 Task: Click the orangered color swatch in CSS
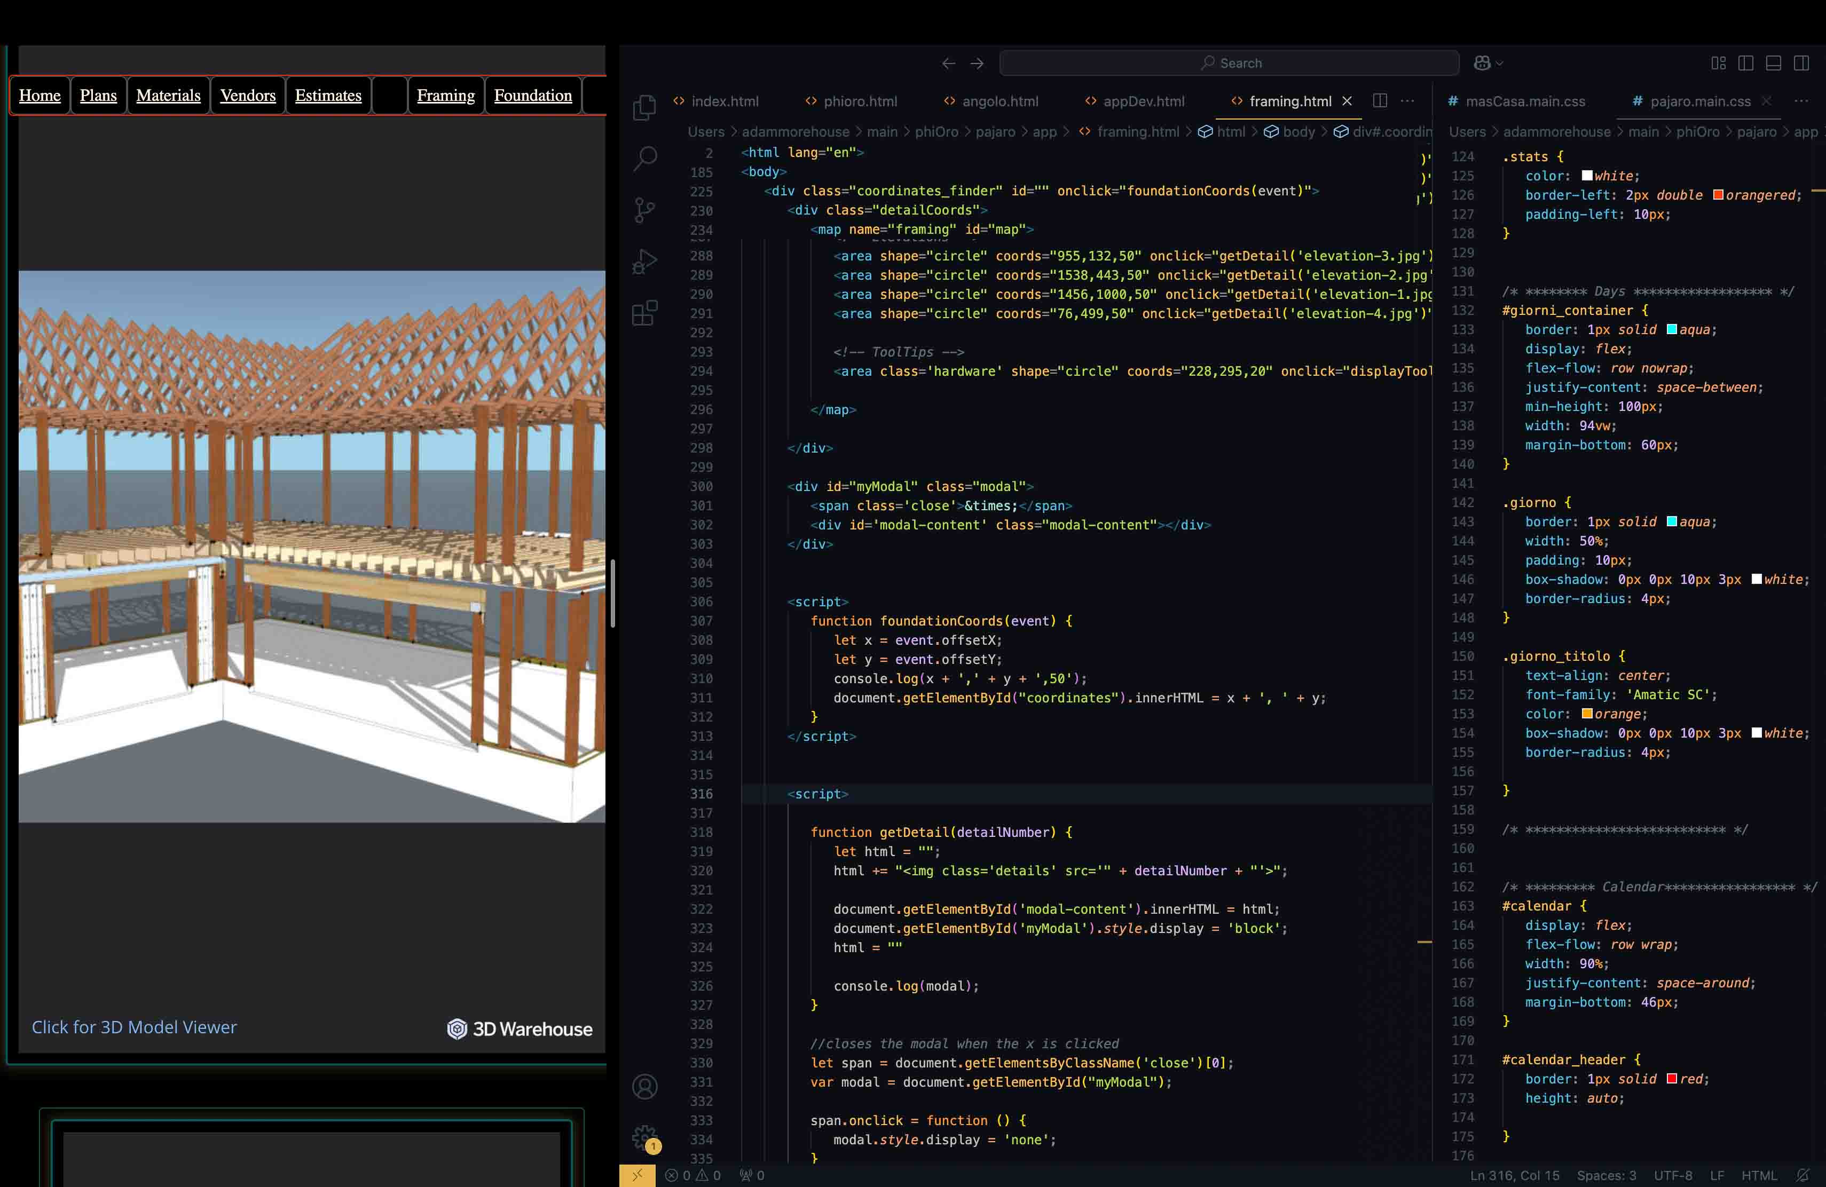tap(1719, 195)
